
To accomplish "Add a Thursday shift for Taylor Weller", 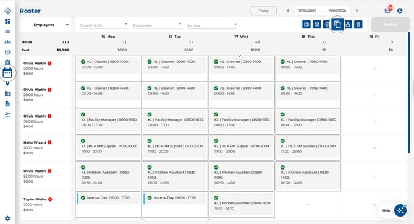I will pos(308,204).
